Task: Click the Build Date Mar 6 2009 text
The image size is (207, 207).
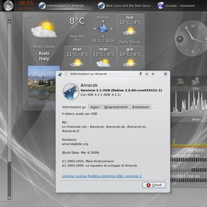Action: pyautogui.click(x=81, y=153)
